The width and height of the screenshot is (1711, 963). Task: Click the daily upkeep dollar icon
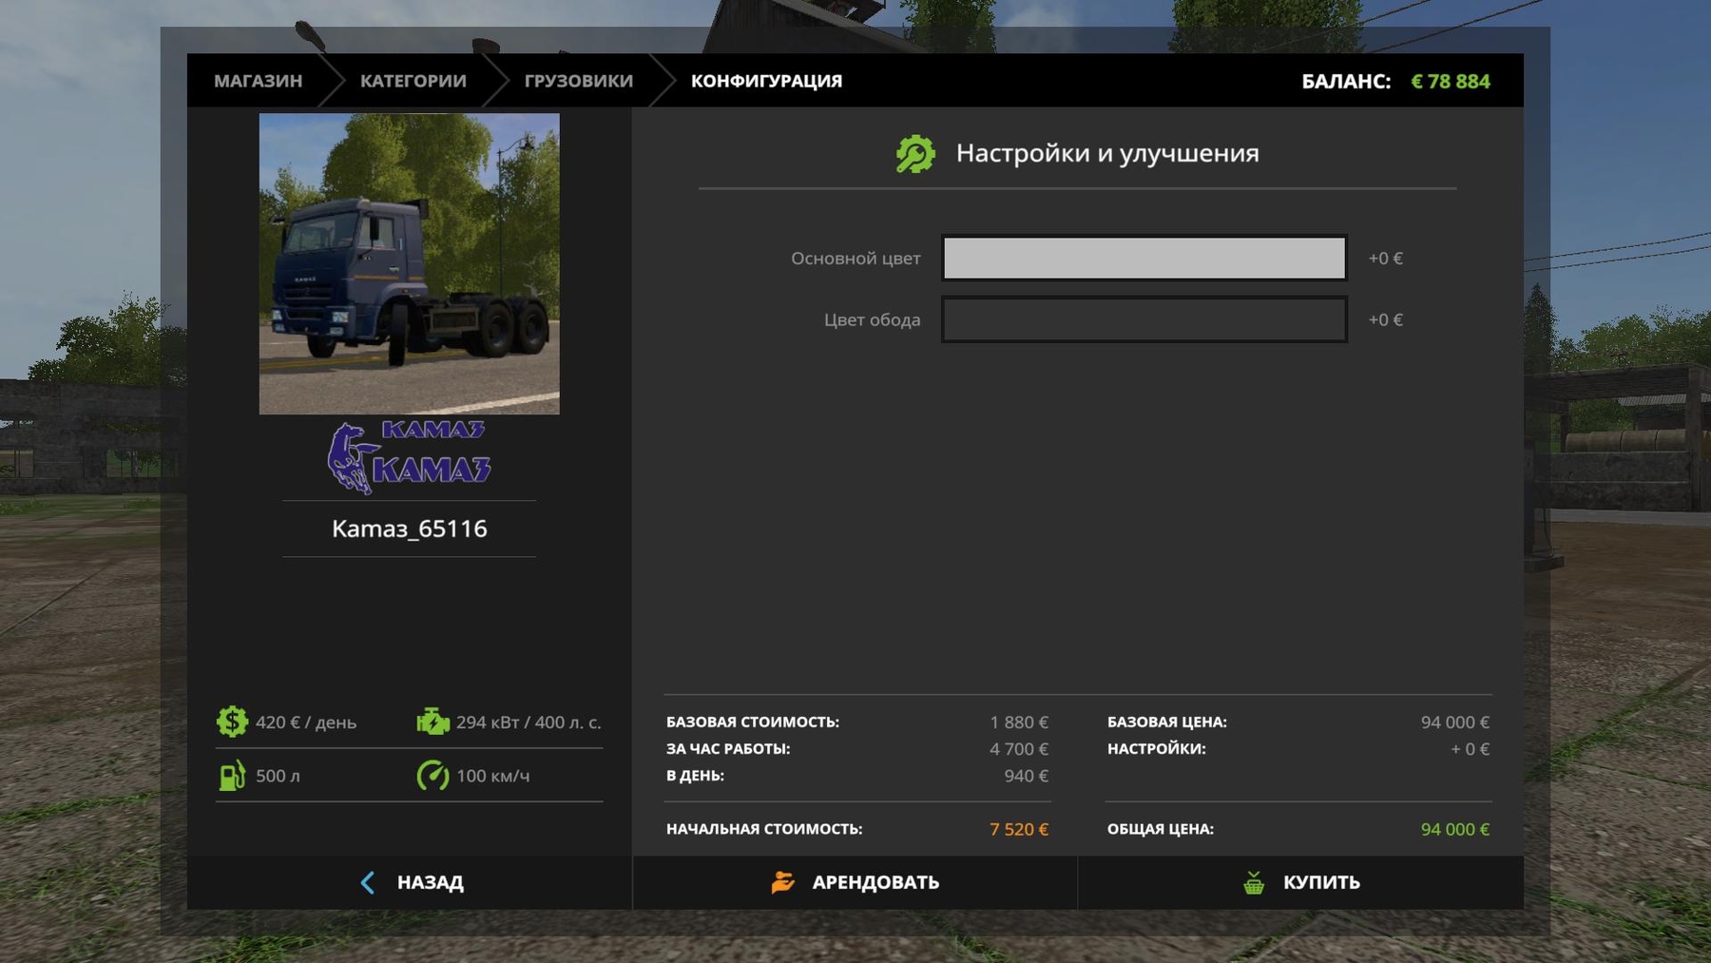point(232,722)
